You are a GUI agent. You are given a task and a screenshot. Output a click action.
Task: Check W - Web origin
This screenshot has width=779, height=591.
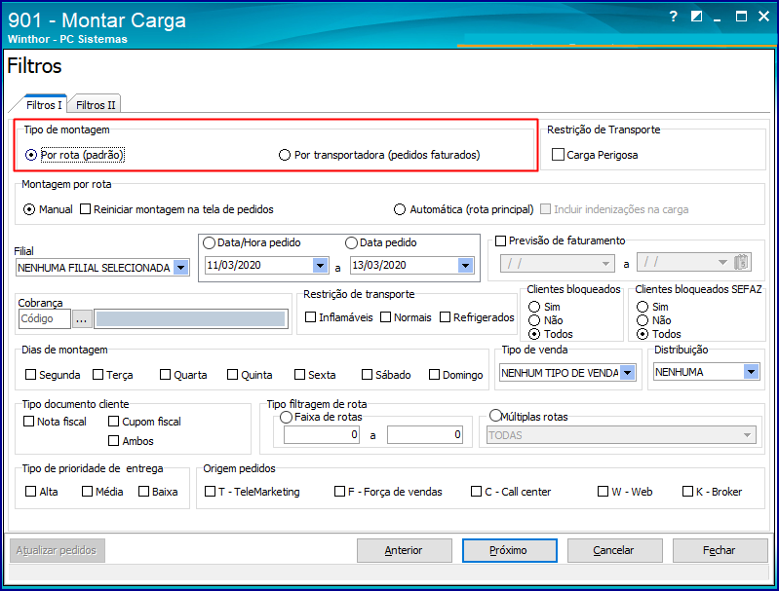tap(604, 492)
